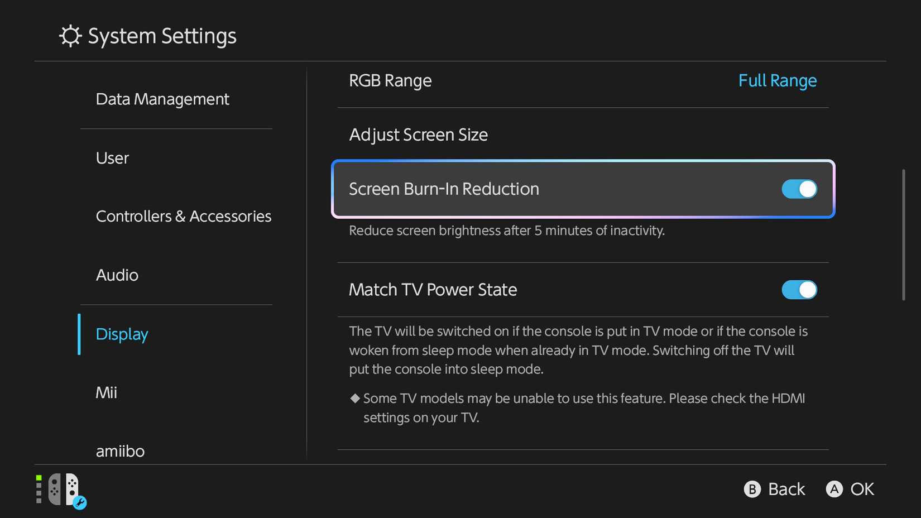Turn off Match TV Power State
Viewport: 921px width, 518px height.
799,290
